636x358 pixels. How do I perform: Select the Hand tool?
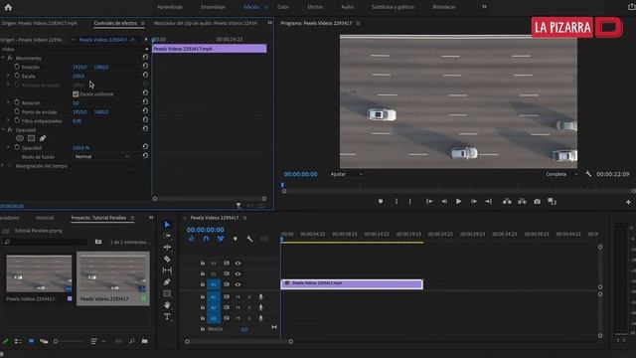coord(167,305)
